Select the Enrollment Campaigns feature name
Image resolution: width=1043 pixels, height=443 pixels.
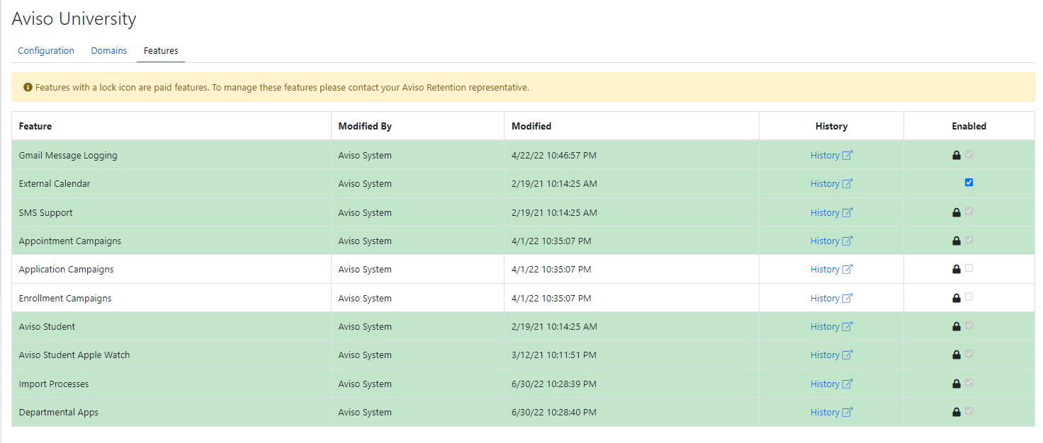tap(65, 298)
